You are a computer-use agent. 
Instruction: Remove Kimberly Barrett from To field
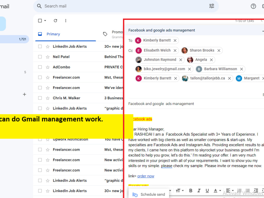tap(175, 41)
